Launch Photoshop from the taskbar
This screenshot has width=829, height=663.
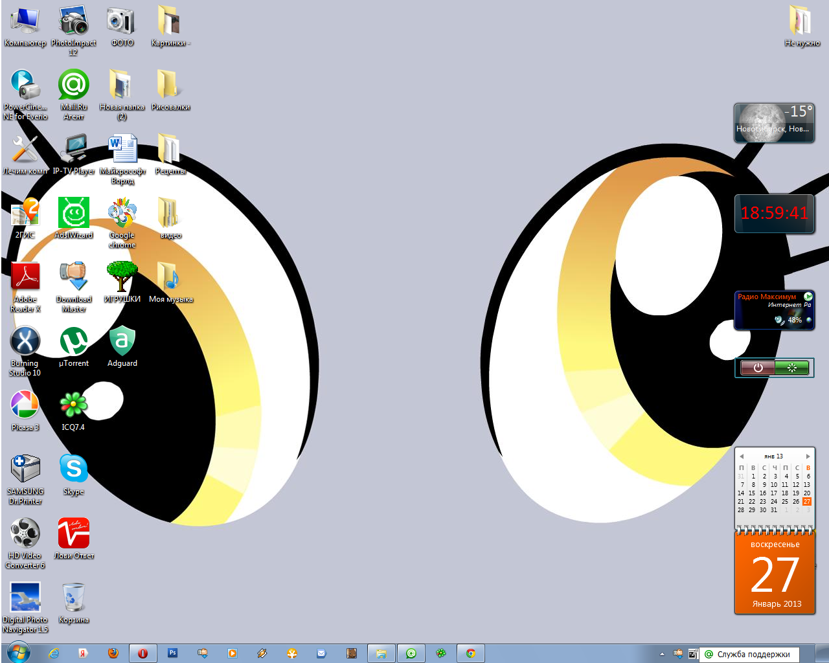pyautogui.click(x=172, y=653)
